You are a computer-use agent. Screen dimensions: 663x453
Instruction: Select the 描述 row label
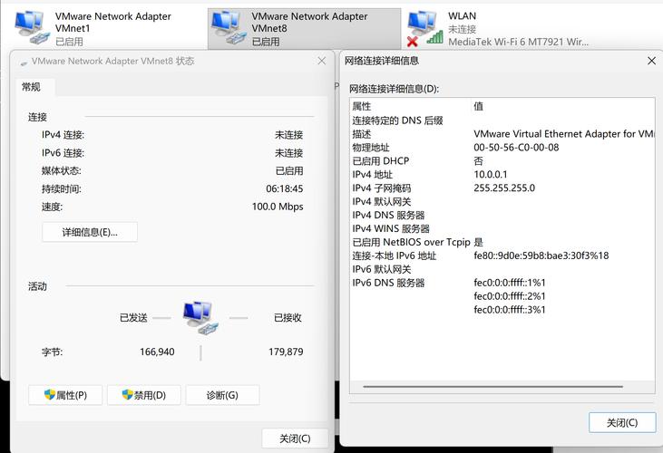tap(362, 134)
